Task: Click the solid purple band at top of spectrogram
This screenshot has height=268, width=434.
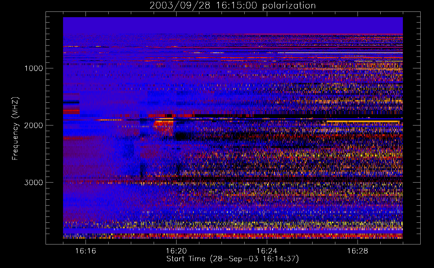Action: coord(233,25)
